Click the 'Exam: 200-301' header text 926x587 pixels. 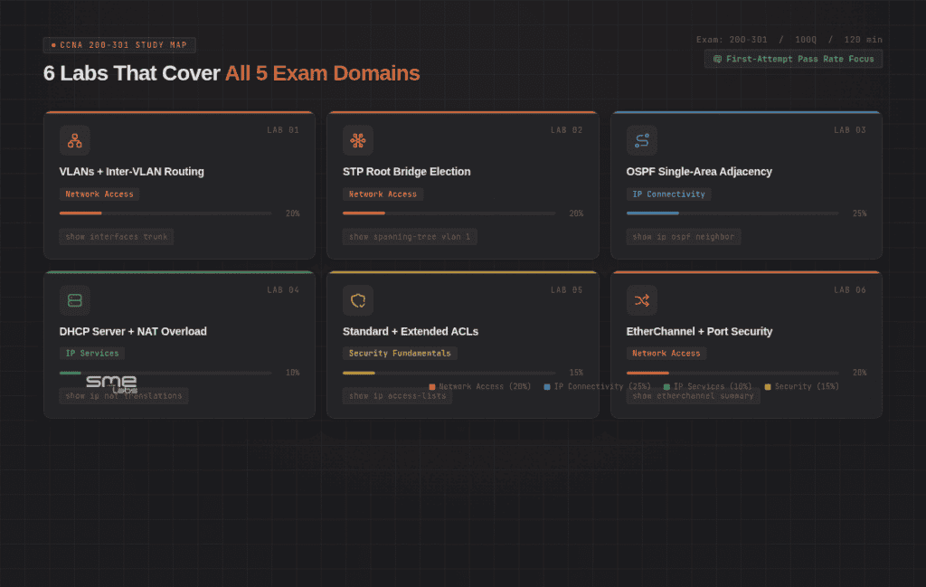click(x=732, y=40)
